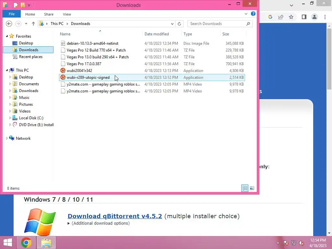The height and width of the screenshot is (249, 332).
Task: Click the Back navigation arrow in Explorer
Action: click(x=9, y=24)
